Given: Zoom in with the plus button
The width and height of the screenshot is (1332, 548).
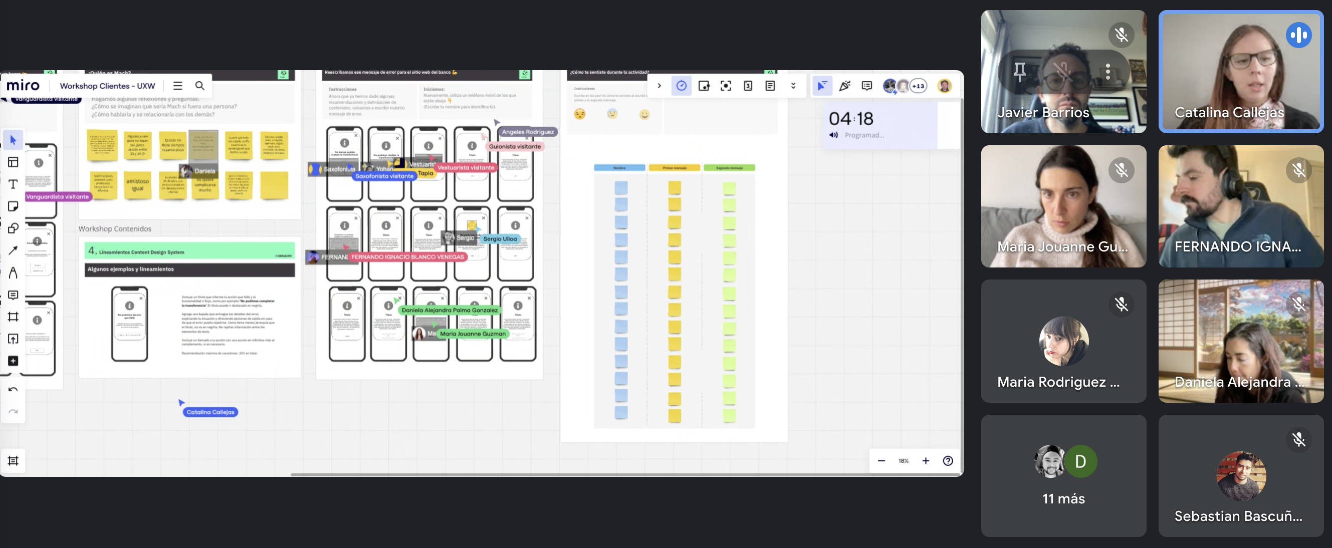Looking at the screenshot, I should (926, 461).
